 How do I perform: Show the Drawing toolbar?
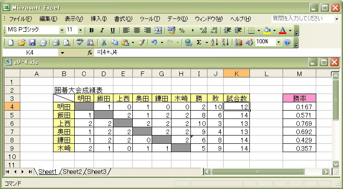click(x=249, y=42)
